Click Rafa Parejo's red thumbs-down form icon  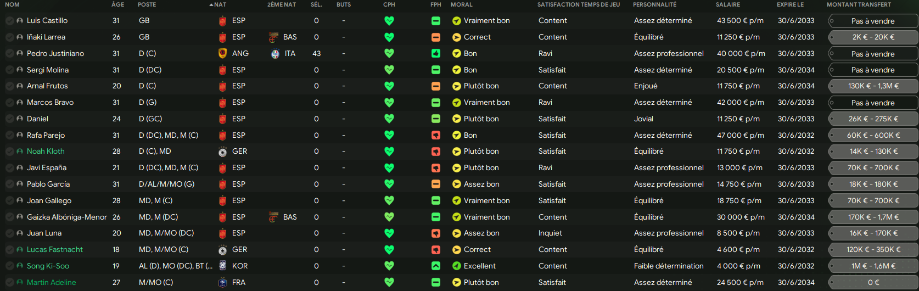[x=436, y=135]
